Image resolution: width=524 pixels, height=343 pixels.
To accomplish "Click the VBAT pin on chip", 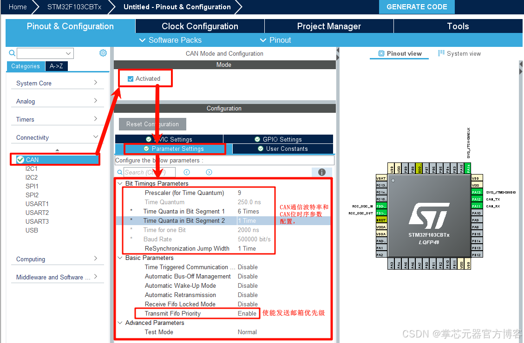I will pos(381,178).
